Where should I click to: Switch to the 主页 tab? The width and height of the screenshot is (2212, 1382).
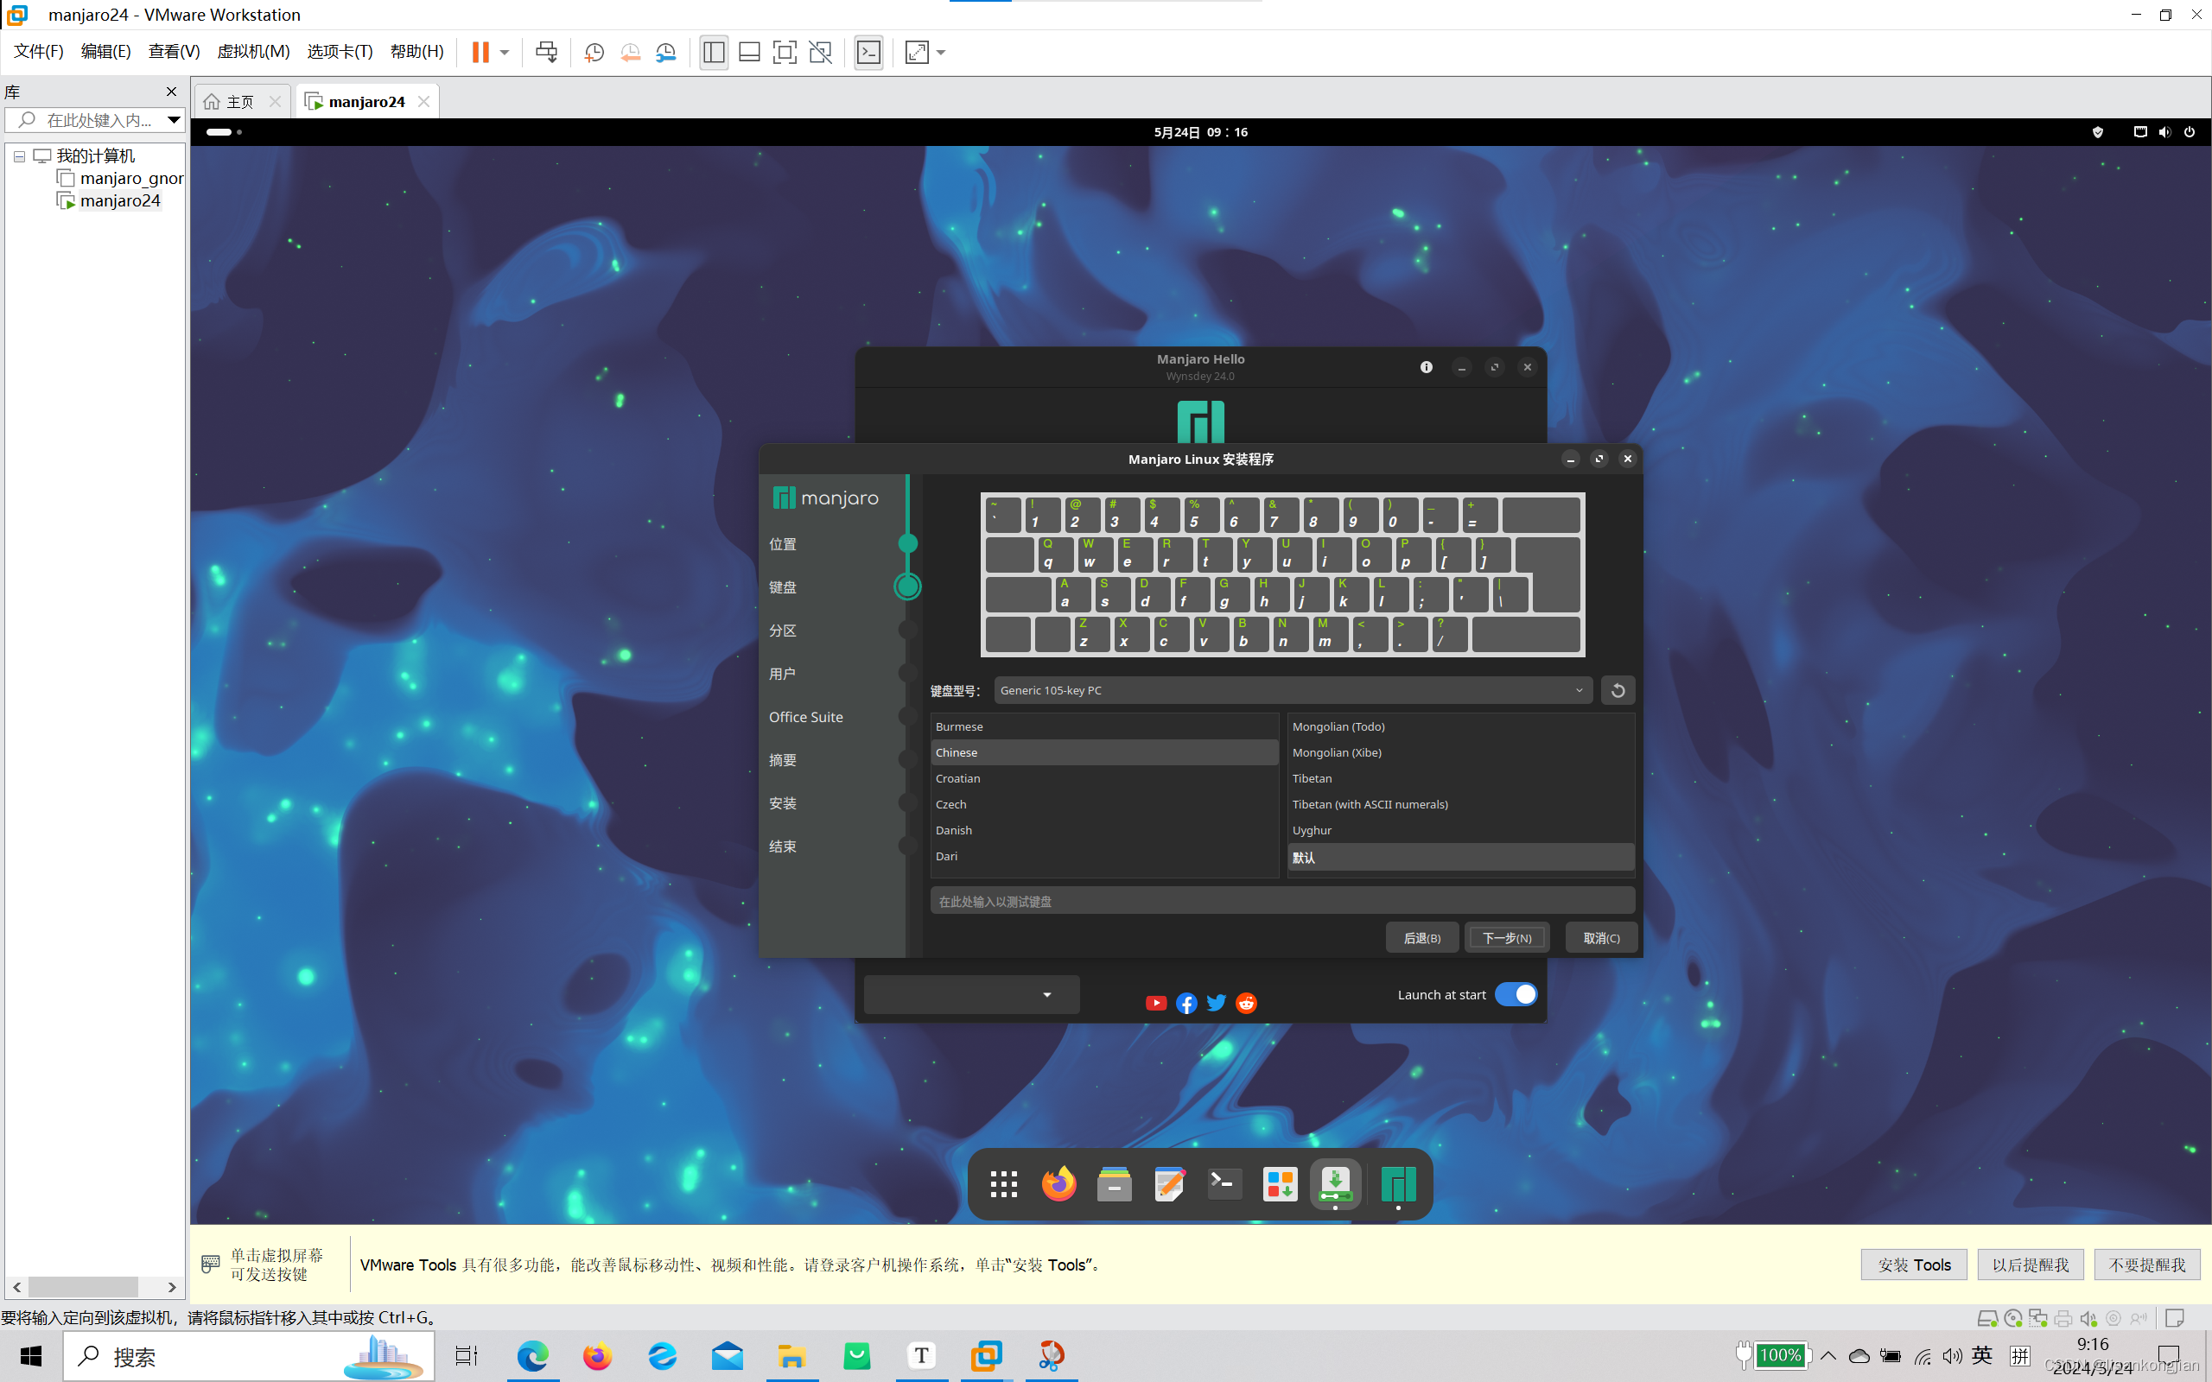tap(240, 101)
